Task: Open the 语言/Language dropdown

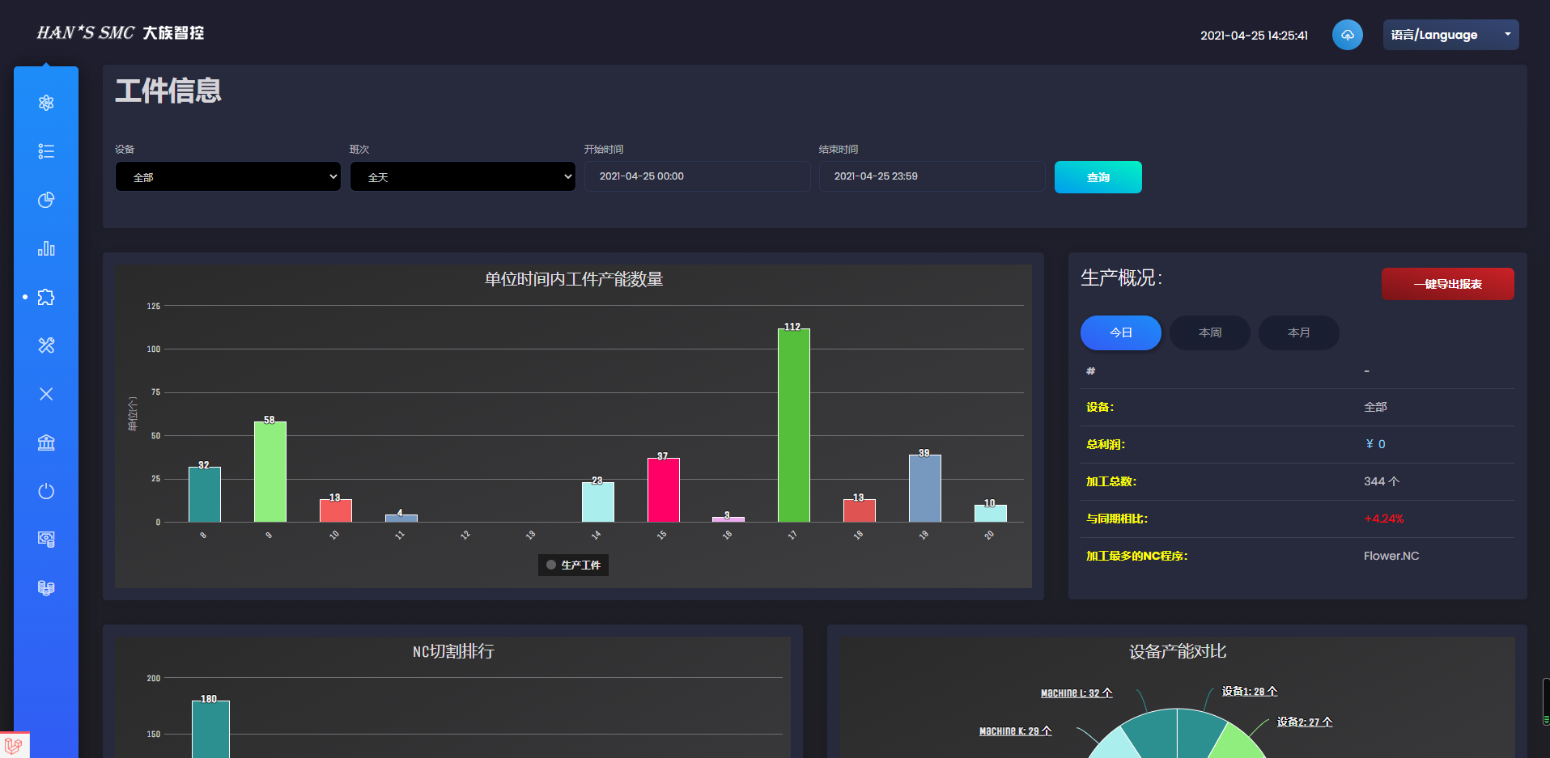Action: [x=1450, y=35]
